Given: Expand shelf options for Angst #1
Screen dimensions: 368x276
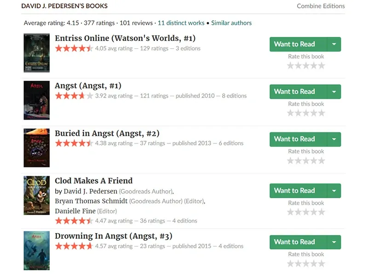Looking at the screenshot, I should click(x=334, y=92).
